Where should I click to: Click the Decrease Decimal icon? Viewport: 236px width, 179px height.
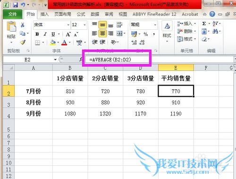pos(142,42)
